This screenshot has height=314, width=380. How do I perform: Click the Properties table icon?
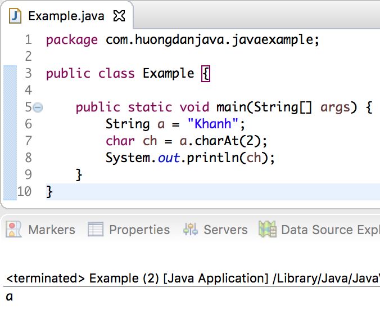pyautogui.click(x=96, y=229)
